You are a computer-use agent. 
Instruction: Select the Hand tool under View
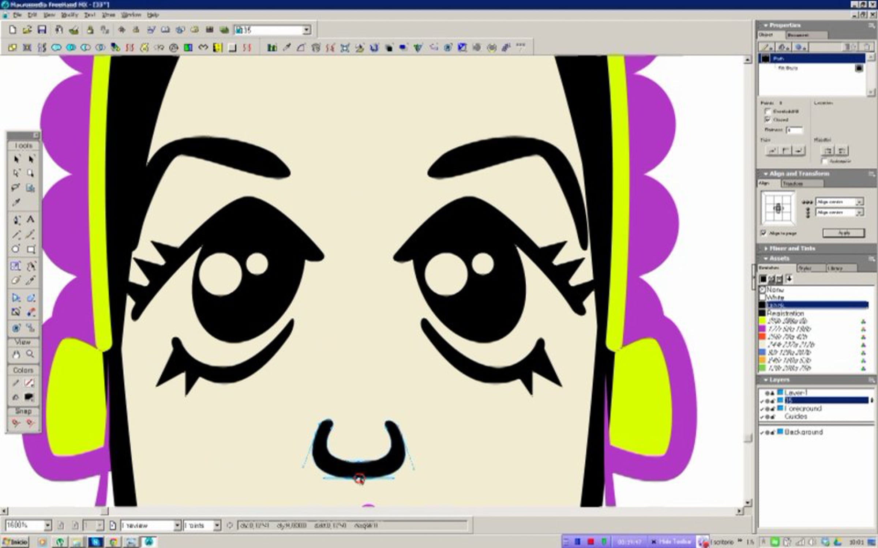(x=16, y=354)
